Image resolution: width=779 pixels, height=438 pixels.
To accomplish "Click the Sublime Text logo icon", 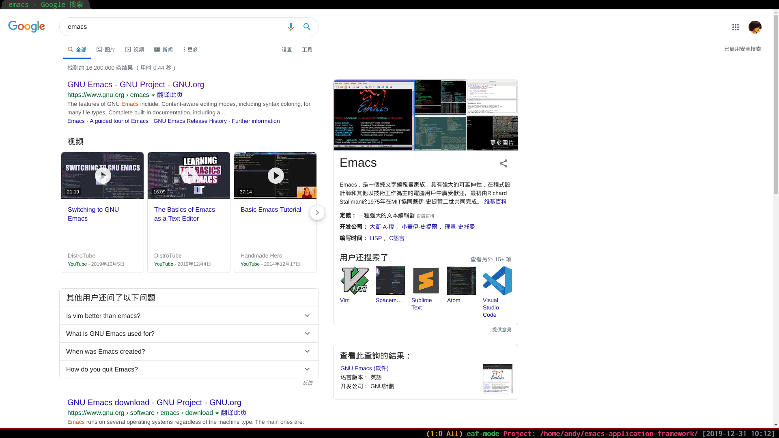I will coord(426,281).
